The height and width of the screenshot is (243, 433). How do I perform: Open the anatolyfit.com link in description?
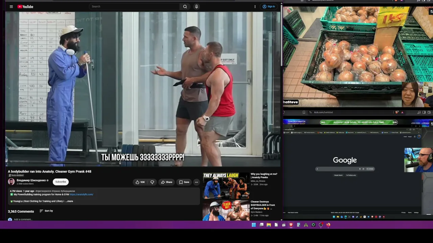[81, 194]
